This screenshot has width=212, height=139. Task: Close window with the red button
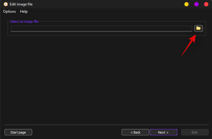(206, 4)
